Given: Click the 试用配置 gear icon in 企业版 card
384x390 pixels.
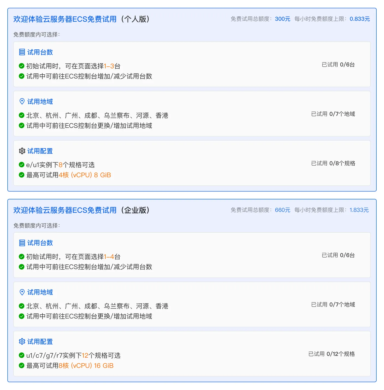Looking at the screenshot, I should coord(22,341).
